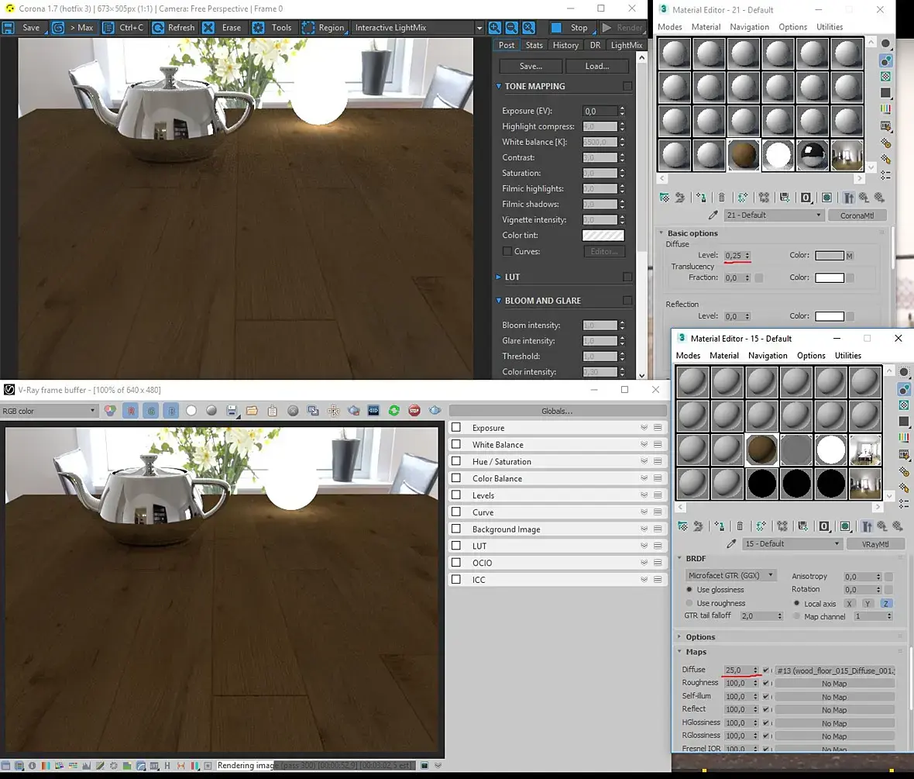
Task: Click the mono white circle icon in V-Ray
Action: (x=191, y=411)
